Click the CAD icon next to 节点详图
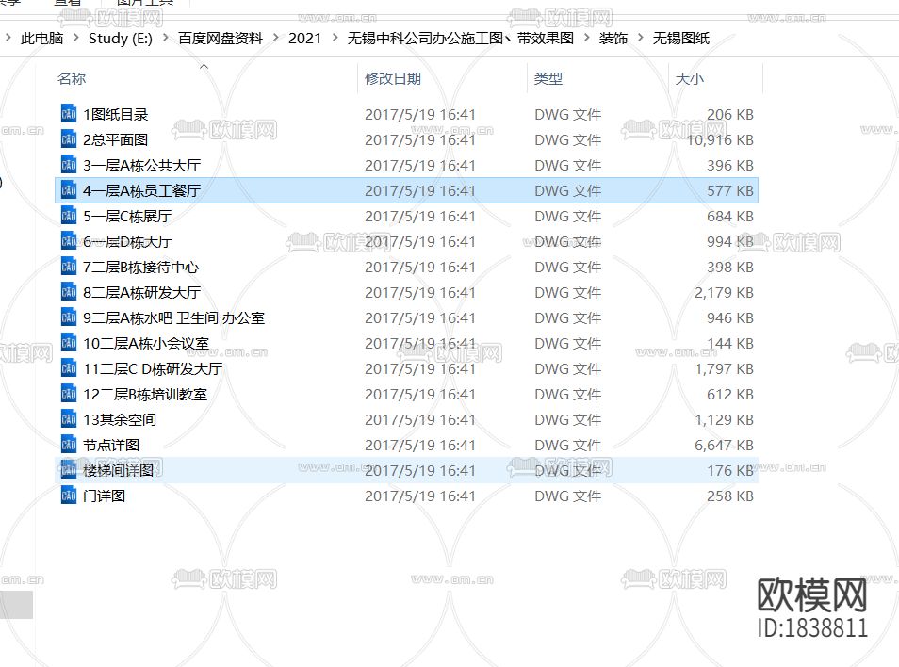 point(67,445)
